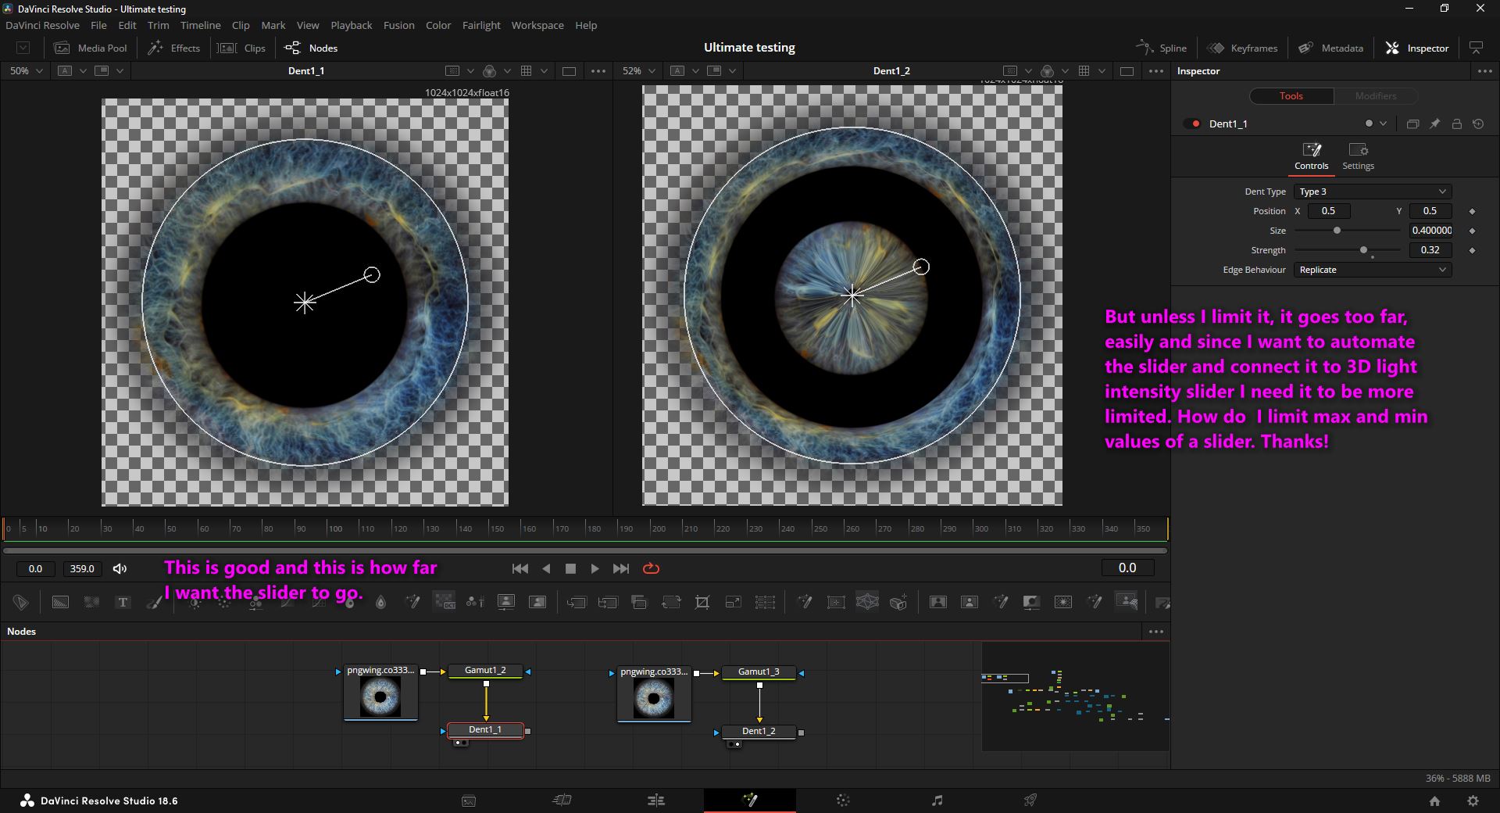Toggle Dent1_1 tool enable switch
Image resolution: width=1500 pixels, height=813 pixels.
point(1192,124)
